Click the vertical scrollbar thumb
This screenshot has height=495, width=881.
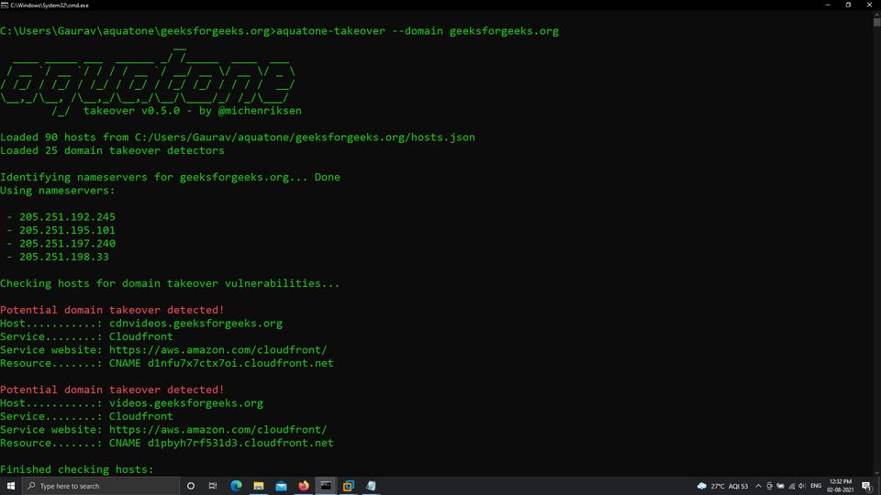876,22
